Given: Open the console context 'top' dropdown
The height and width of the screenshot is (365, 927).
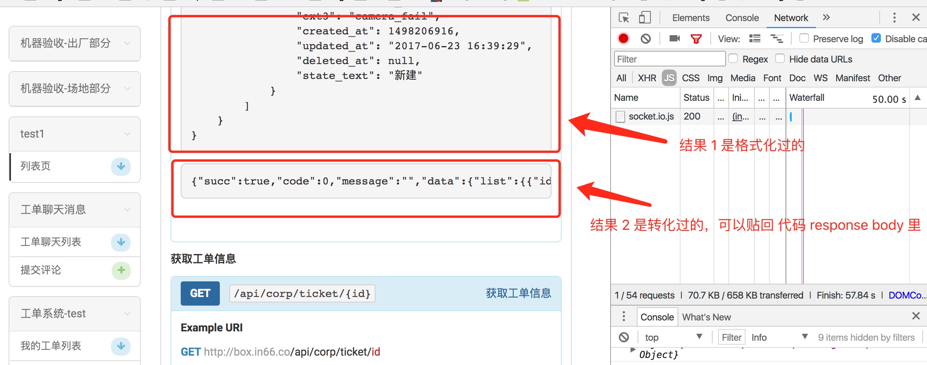Looking at the screenshot, I should (674, 337).
